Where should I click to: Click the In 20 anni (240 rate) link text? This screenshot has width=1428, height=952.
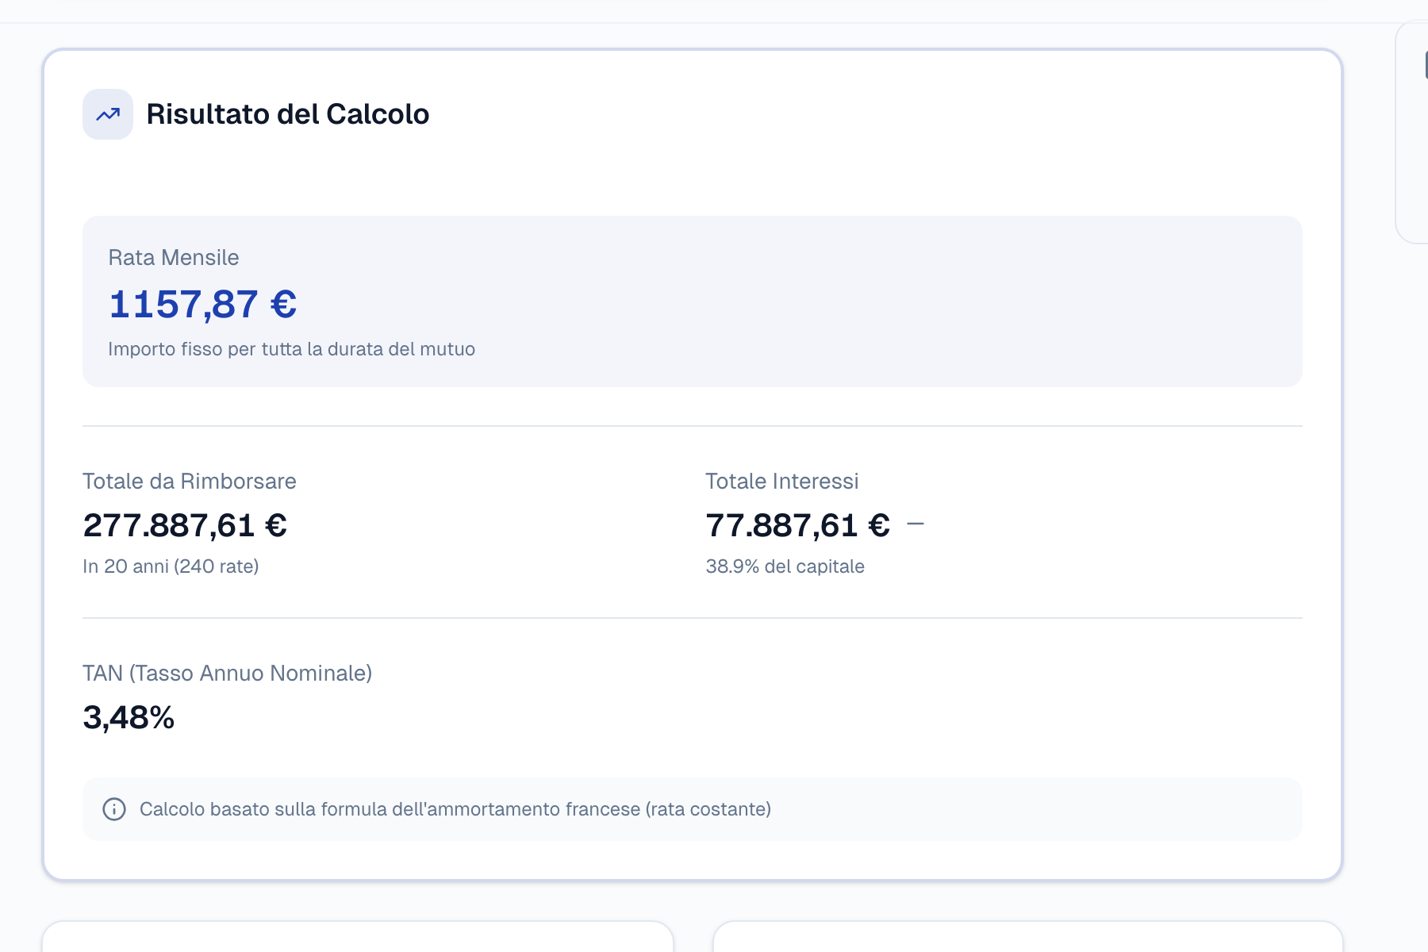click(171, 566)
